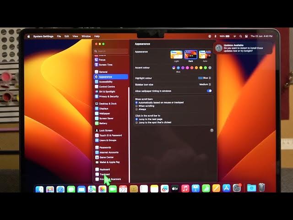Click the Updates Available notification
293x220 pixels.
(243, 48)
